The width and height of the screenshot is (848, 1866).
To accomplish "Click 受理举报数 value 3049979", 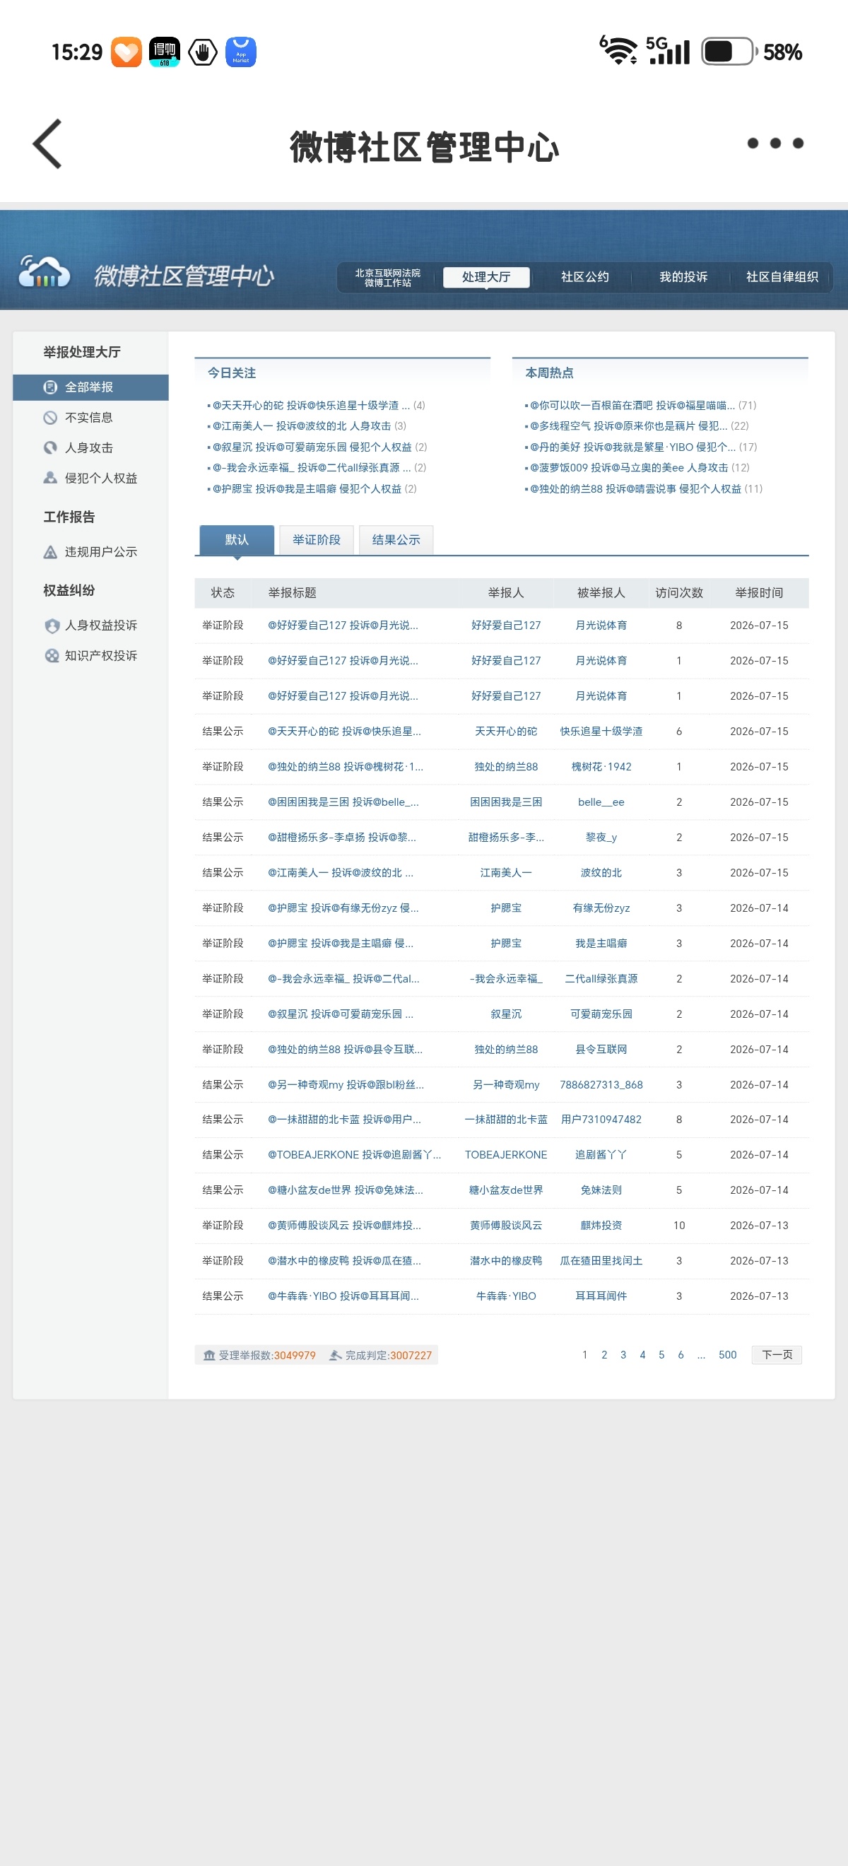I will 294,1355.
